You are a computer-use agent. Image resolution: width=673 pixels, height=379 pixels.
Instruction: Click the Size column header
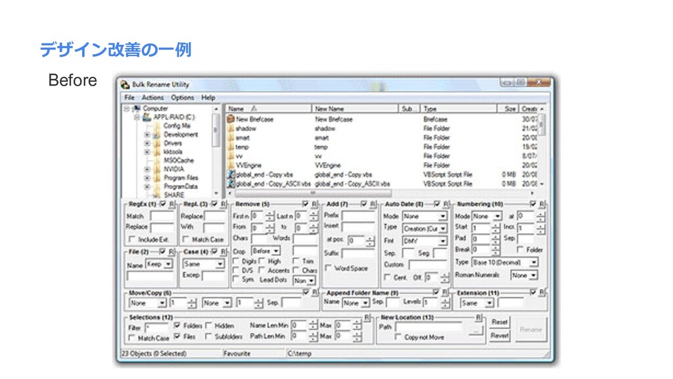pos(508,109)
